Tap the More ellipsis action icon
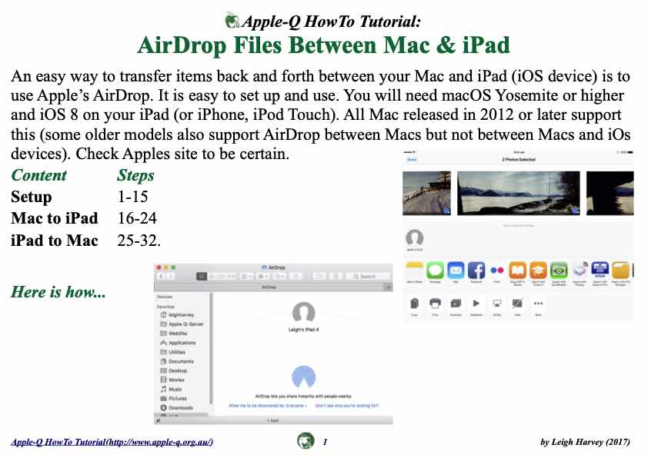Viewport: 648px width, 458px height. pyautogui.click(x=538, y=304)
